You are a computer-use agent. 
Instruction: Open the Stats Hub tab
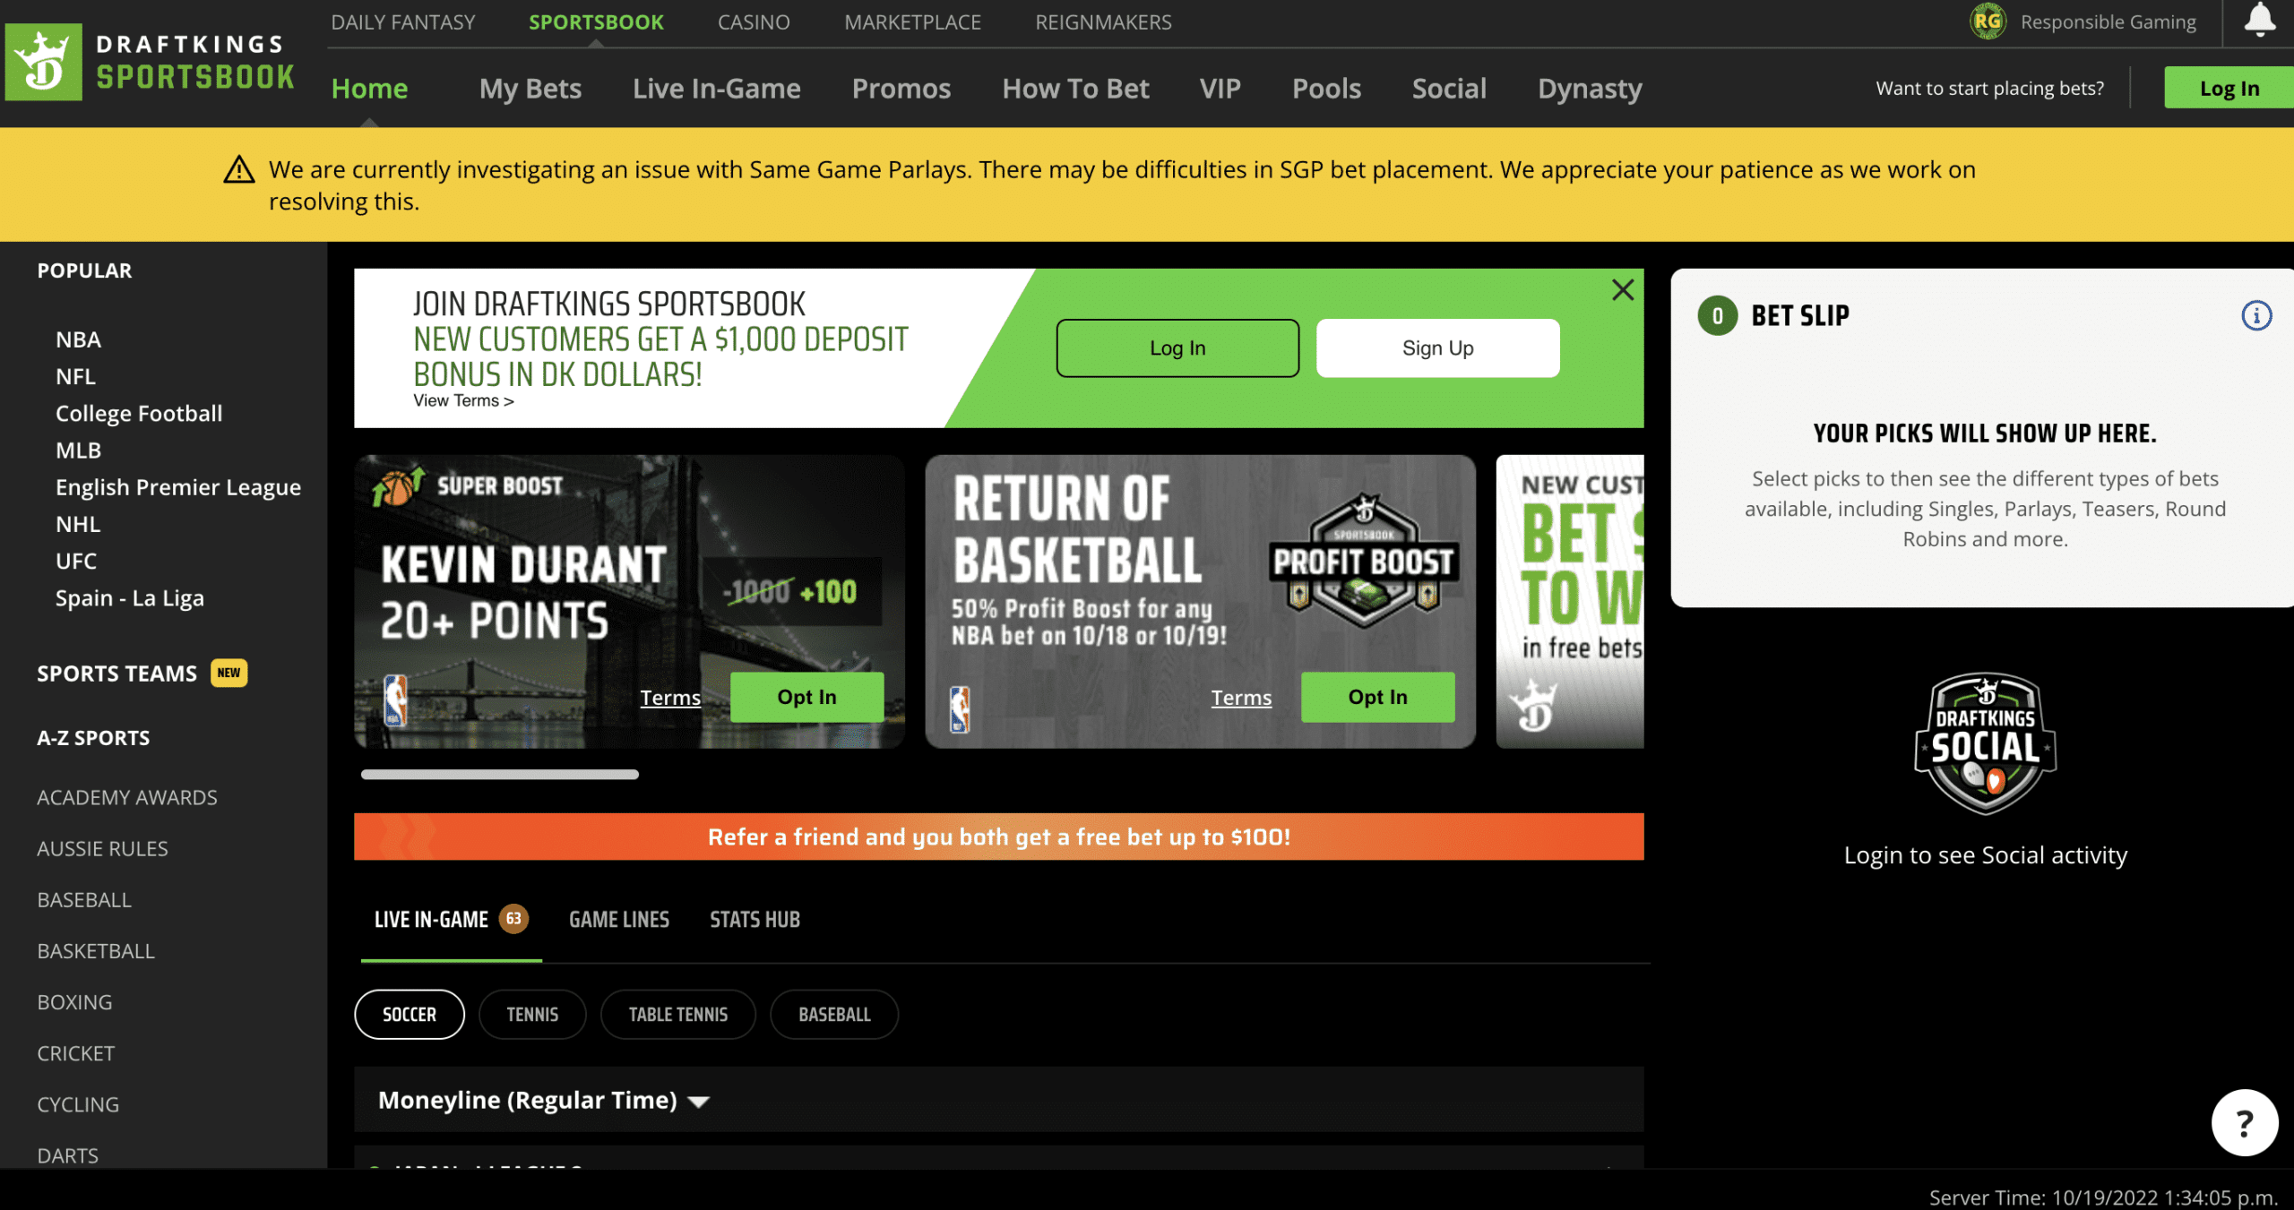click(x=755, y=919)
